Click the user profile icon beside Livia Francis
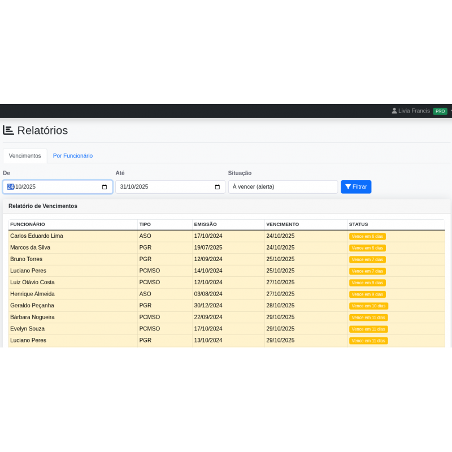The image size is (452, 452). point(394,111)
